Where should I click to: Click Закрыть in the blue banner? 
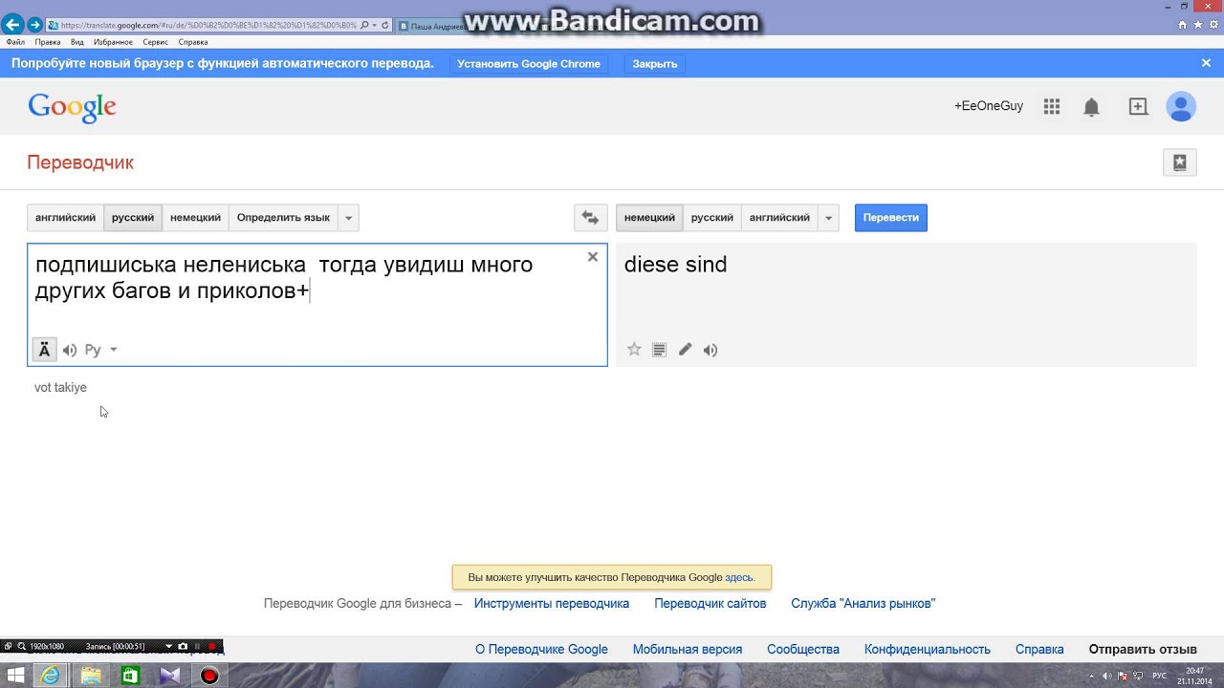click(655, 64)
